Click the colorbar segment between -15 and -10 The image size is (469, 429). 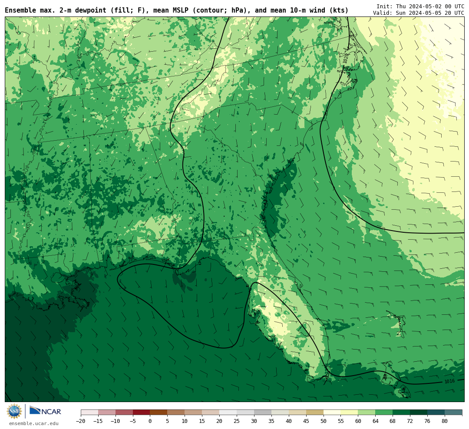tap(107, 412)
